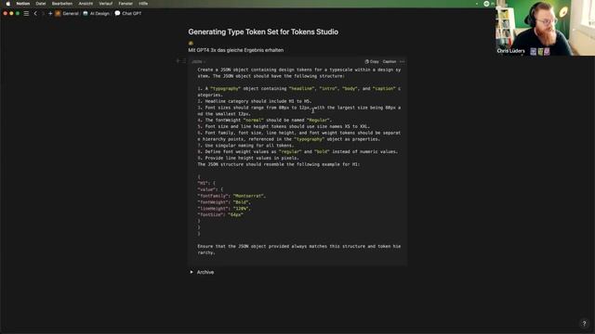Click the line Use singular naming for all tokens

245,146
